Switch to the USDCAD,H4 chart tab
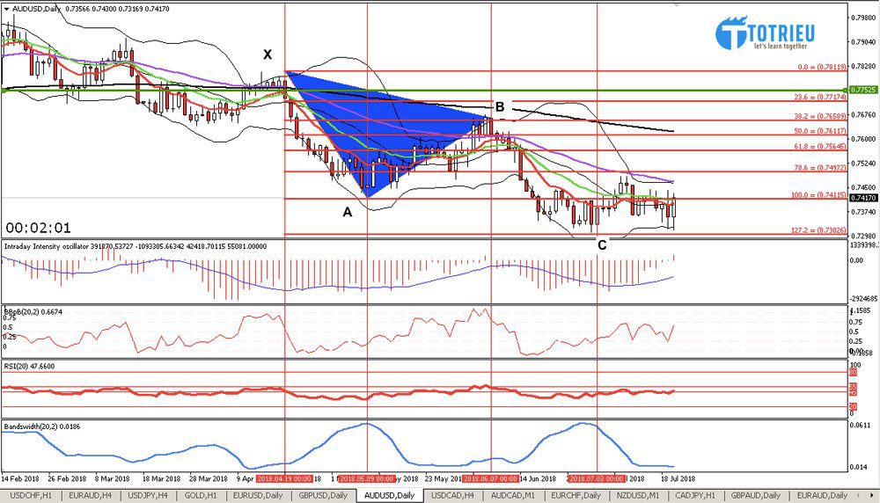 pos(452,495)
